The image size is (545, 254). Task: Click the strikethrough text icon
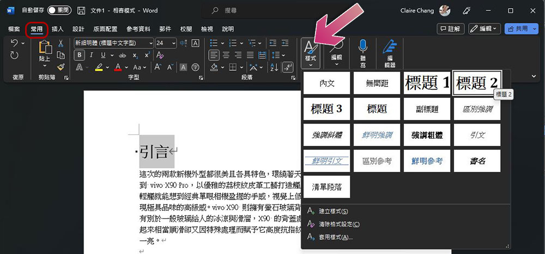click(x=123, y=55)
